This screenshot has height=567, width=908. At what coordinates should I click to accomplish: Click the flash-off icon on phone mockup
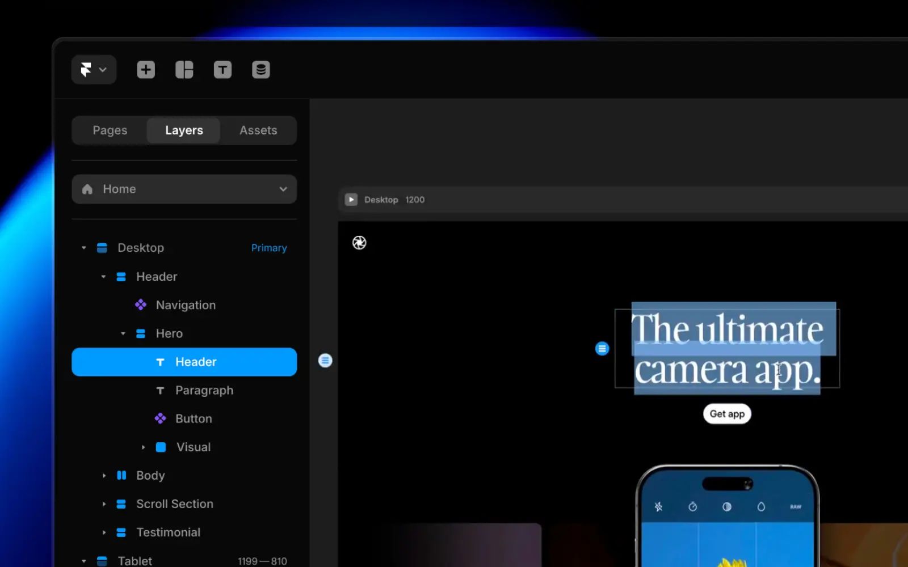(658, 507)
